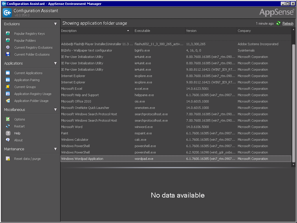This screenshot has width=297, height=223.
Task: Select the Microsoft Office 2010 row
Action: click(176, 101)
